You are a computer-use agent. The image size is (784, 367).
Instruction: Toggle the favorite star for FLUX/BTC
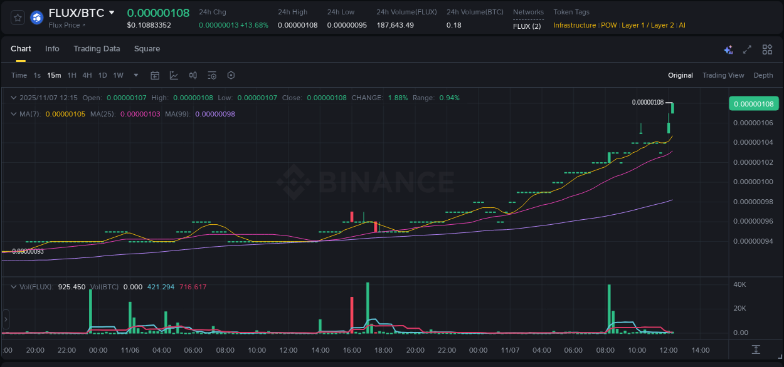tap(17, 18)
